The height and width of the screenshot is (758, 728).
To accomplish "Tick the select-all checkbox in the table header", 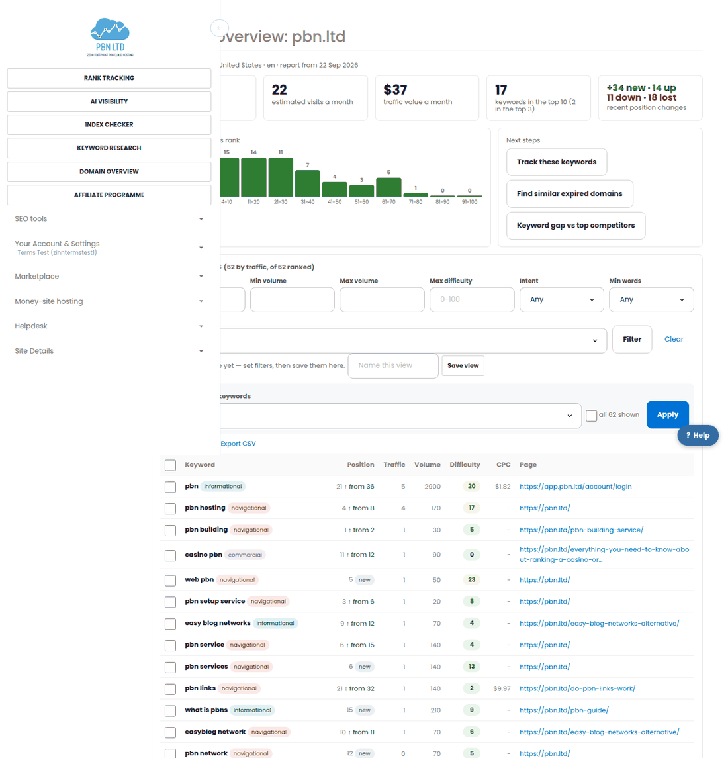I will coord(170,465).
